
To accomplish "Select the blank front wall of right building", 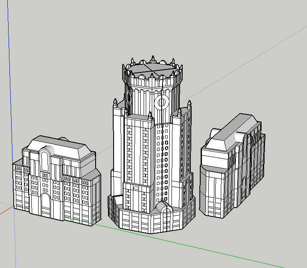I will click(x=213, y=189).
